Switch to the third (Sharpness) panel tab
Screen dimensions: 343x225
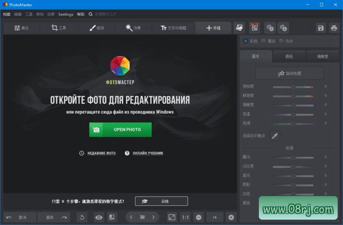pyautogui.click(x=323, y=56)
